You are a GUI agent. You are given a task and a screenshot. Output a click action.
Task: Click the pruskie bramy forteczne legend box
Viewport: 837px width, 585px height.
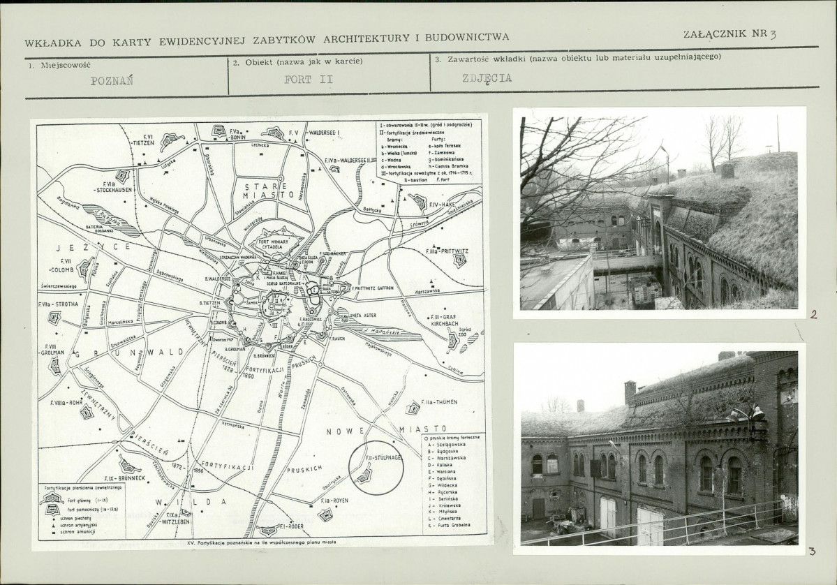click(x=450, y=481)
